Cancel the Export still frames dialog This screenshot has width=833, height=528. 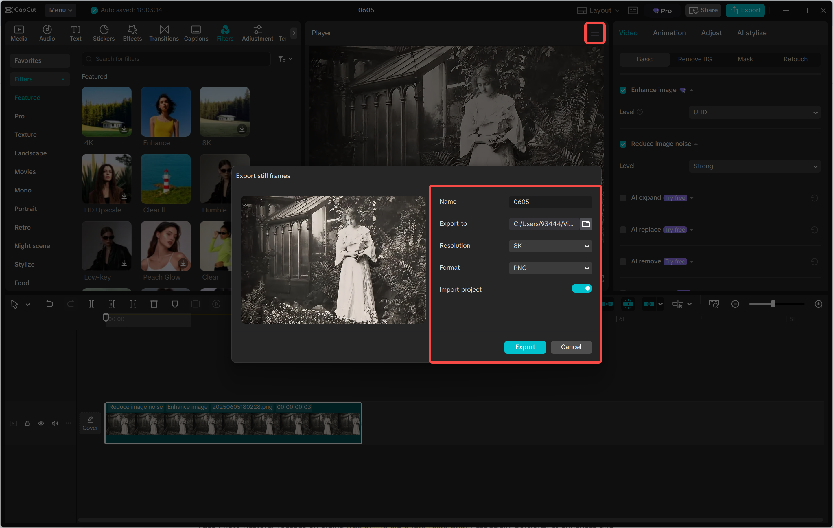pyautogui.click(x=571, y=347)
